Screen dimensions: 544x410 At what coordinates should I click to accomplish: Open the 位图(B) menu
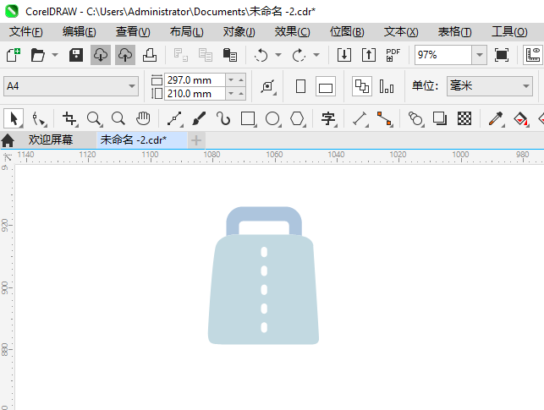point(347,32)
